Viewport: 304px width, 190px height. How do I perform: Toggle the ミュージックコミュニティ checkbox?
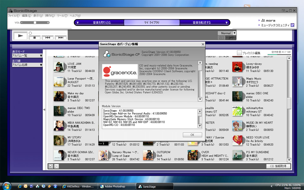[x=293, y=25]
